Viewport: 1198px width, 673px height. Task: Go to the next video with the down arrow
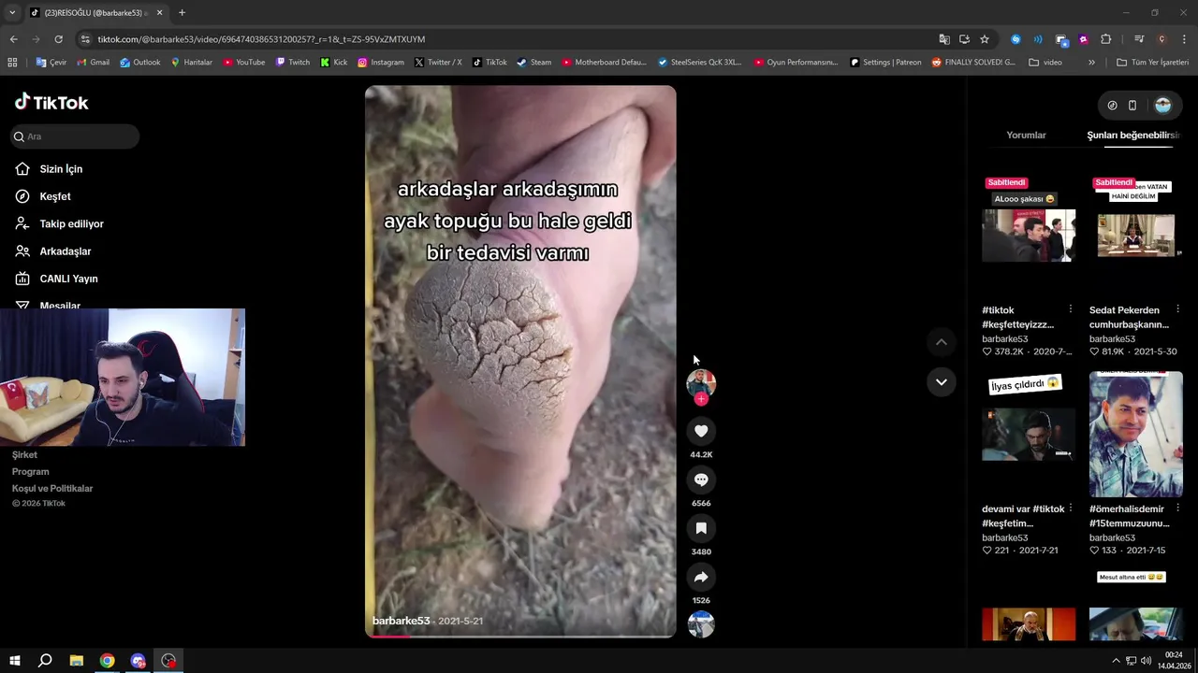tap(942, 381)
